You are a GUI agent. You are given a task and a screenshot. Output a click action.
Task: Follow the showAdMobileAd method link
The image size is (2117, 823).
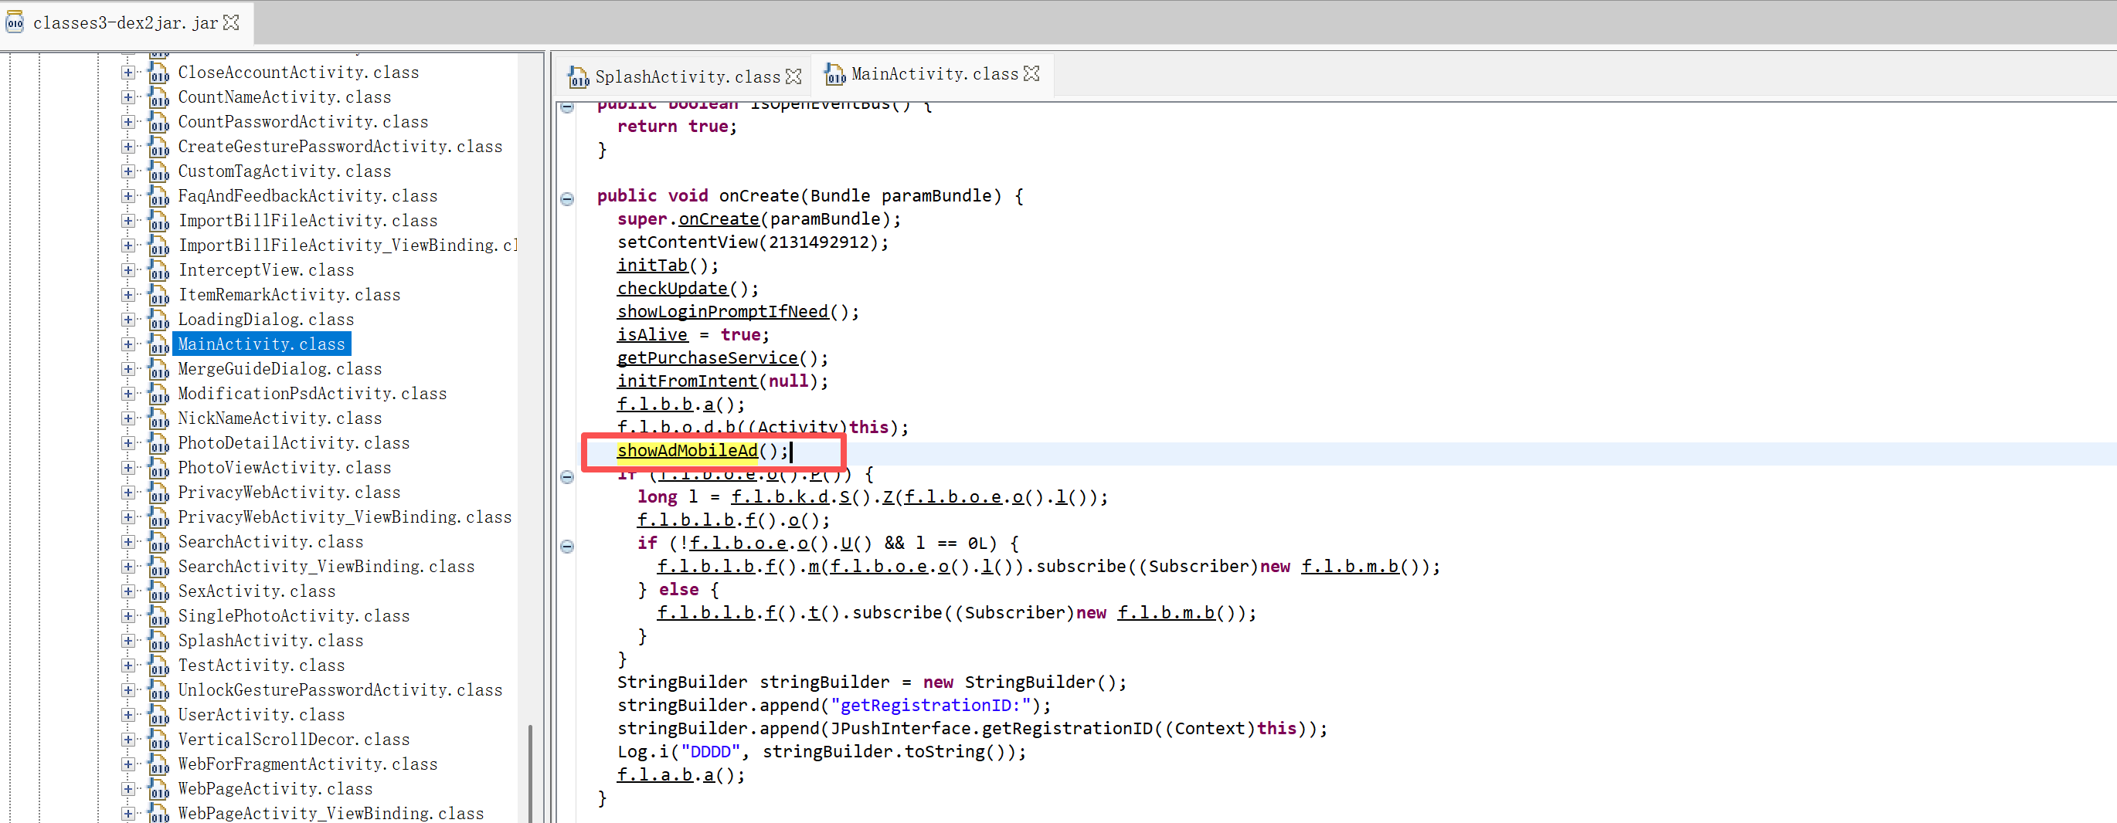point(687,451)
